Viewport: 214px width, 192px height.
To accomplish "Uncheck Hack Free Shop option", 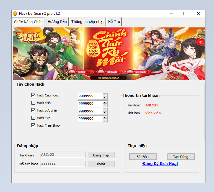I will 34,125.
